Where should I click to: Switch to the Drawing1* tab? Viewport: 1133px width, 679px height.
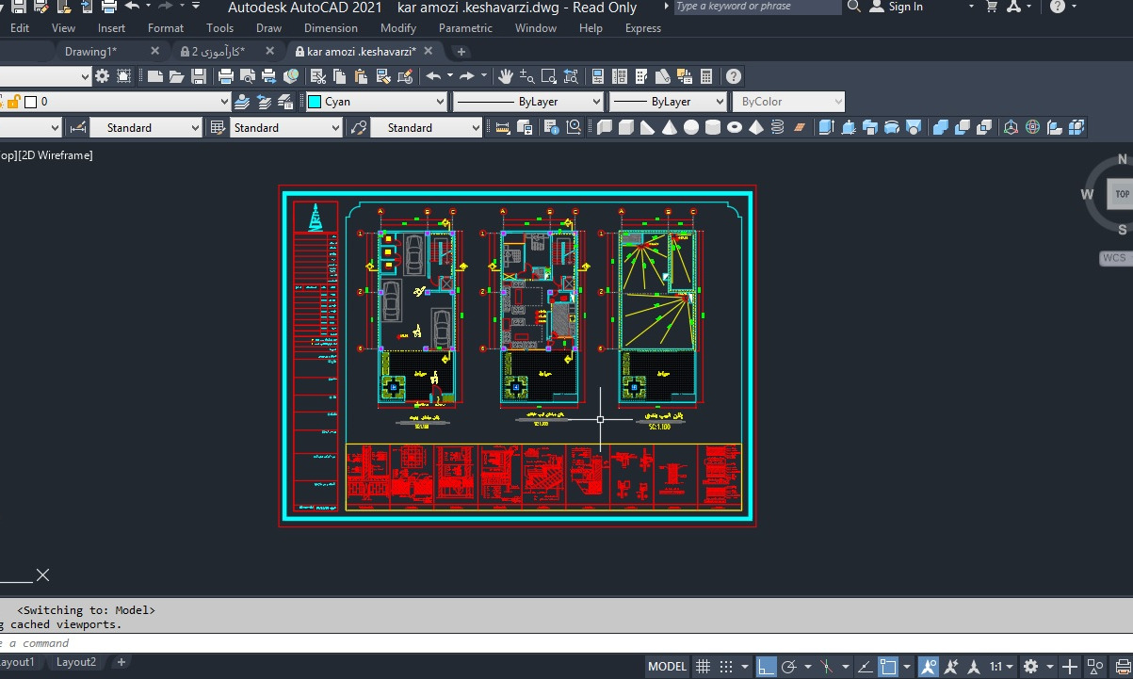90,51
